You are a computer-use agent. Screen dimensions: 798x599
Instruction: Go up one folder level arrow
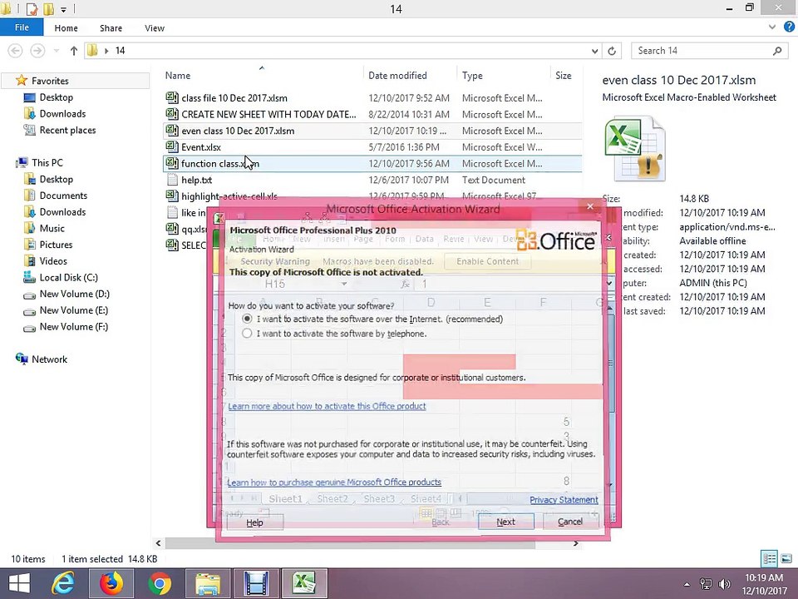click(74, 51)
